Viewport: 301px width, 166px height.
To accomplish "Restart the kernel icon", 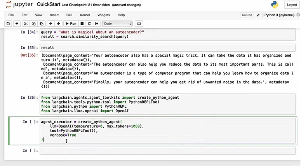I will 89,24.
